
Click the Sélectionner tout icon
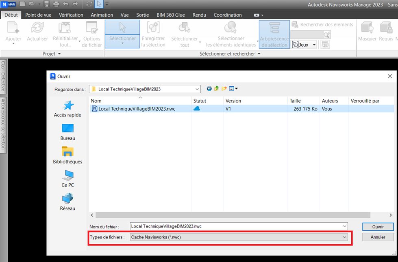pos(185,28)
